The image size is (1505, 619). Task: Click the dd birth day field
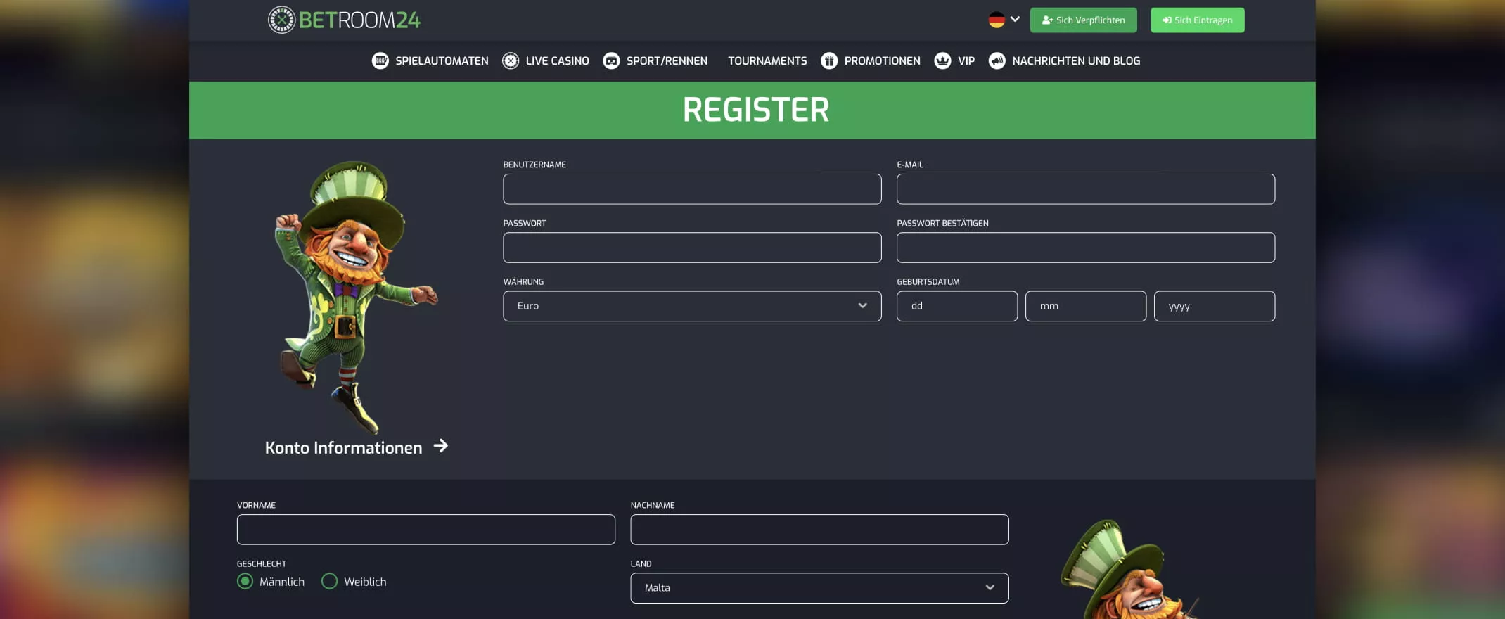(957, 306)
